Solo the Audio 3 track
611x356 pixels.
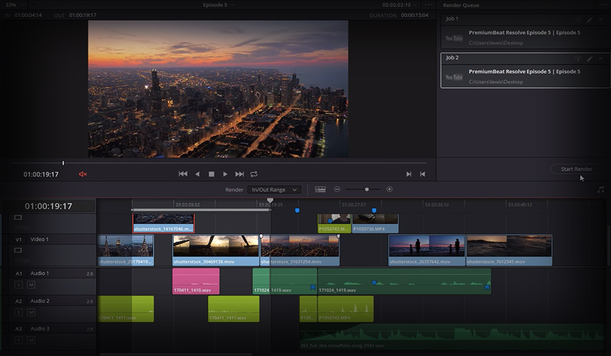pos(18,340)
